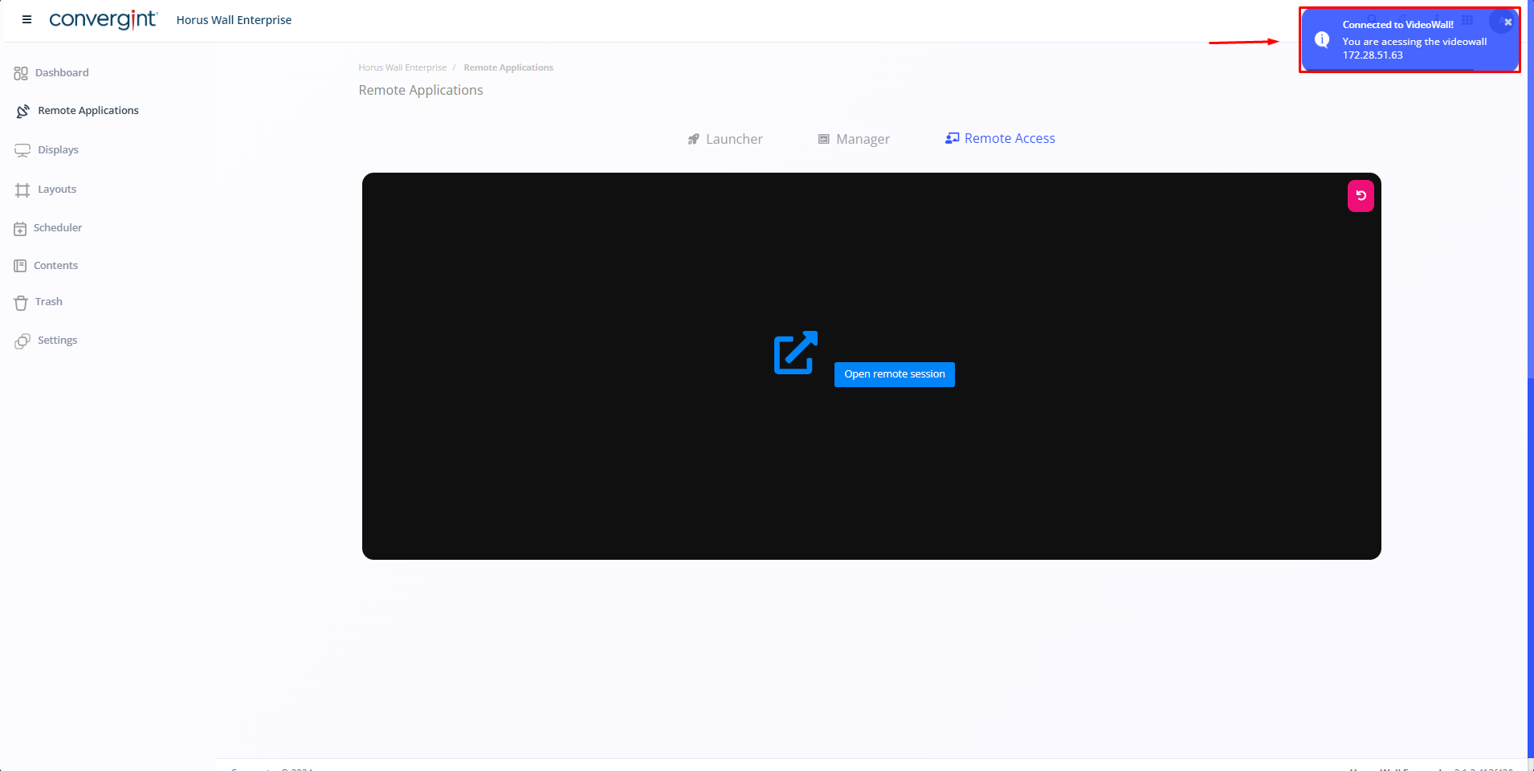Image resolution: width=1534 pixels, height=771 pixels.
Task: Click the Horus Wall Enterprise breadcrumb link
Action: (402, 68)
